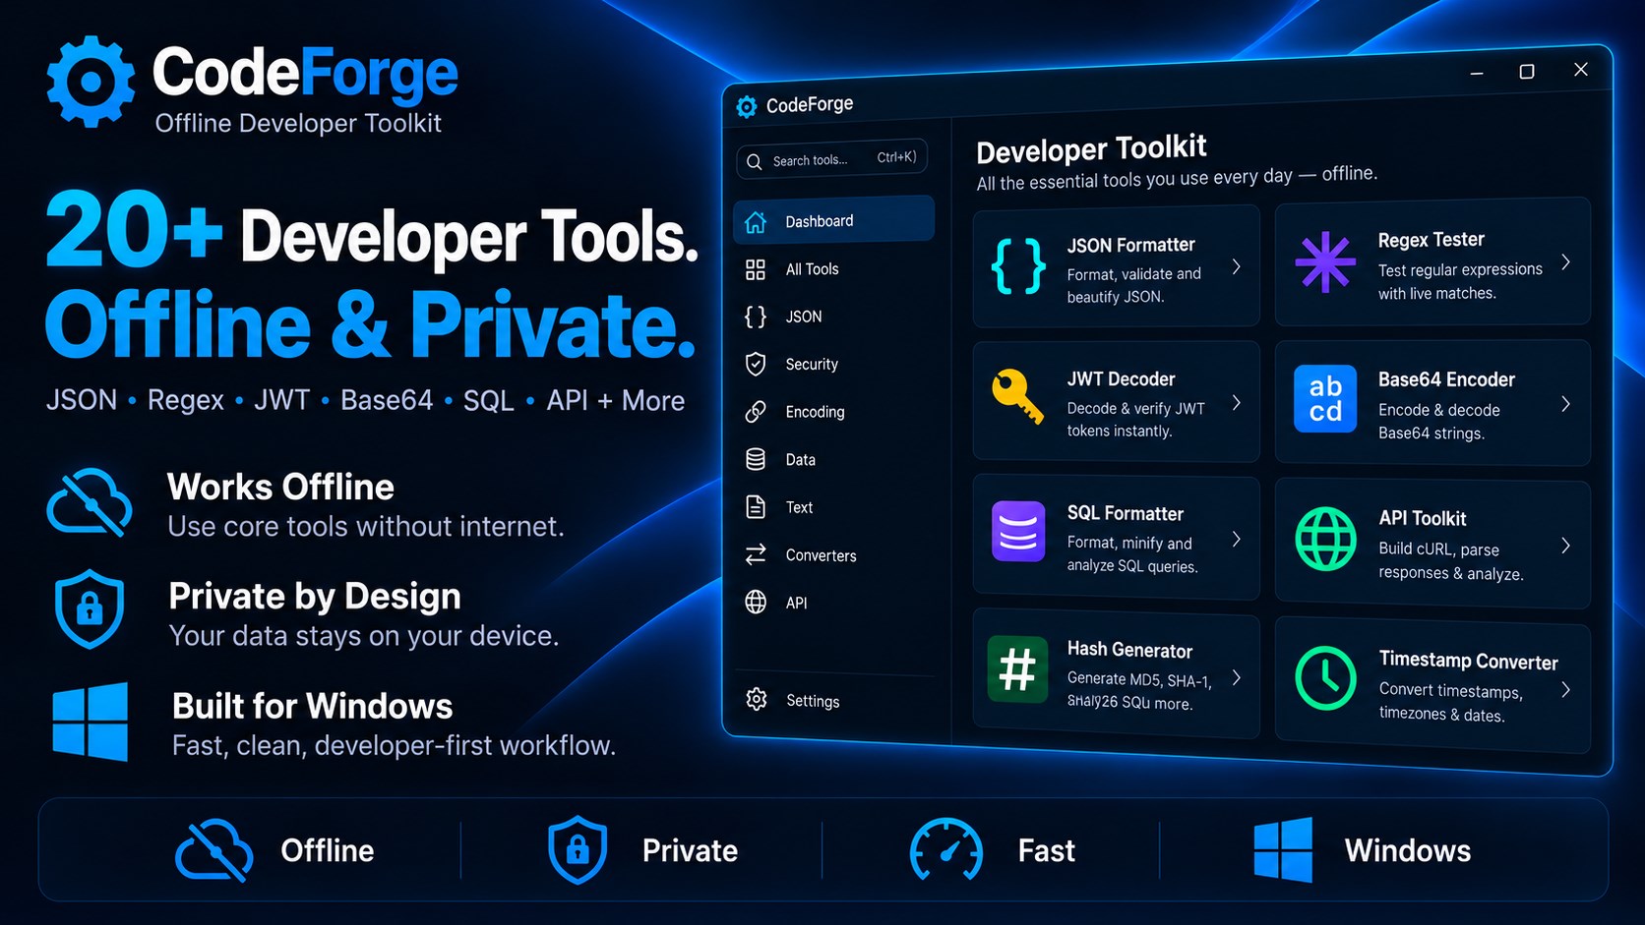
Task: Click the API Toolkit card title
Action: pos(1422,519)
